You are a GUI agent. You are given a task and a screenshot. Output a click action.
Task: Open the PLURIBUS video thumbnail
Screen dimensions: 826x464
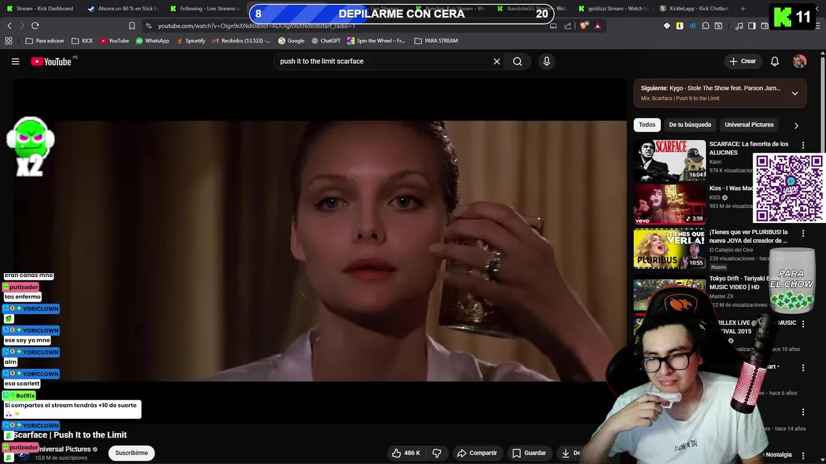click(670, 249)
